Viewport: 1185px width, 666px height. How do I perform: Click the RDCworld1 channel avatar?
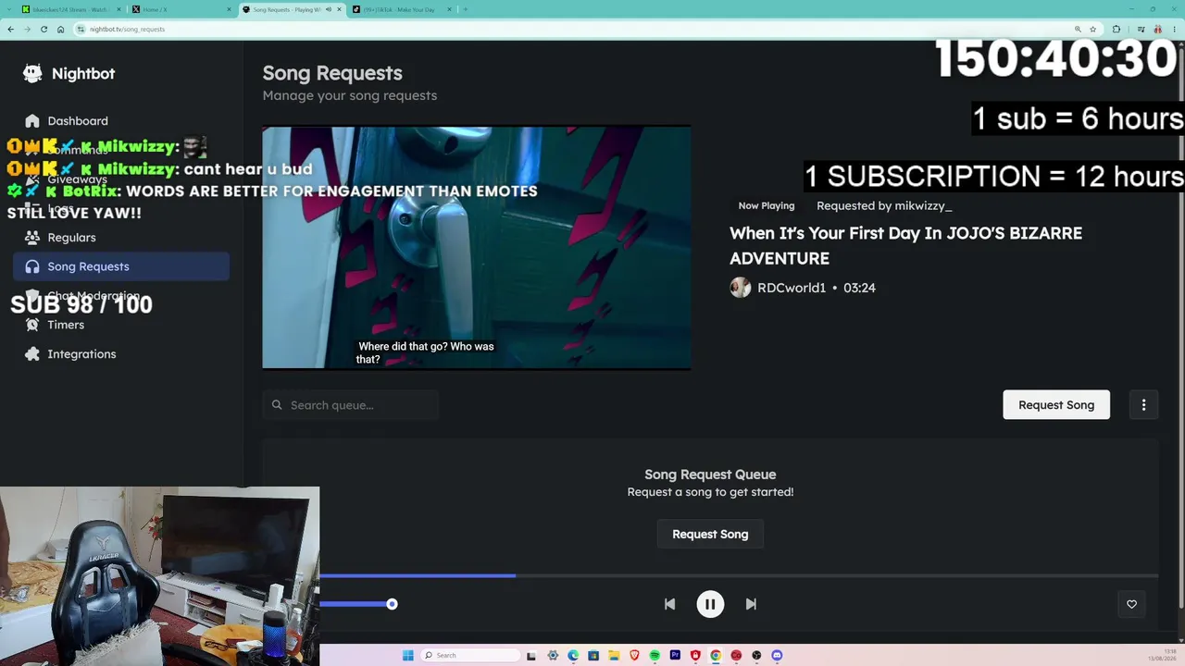click(x=741, y=288)
